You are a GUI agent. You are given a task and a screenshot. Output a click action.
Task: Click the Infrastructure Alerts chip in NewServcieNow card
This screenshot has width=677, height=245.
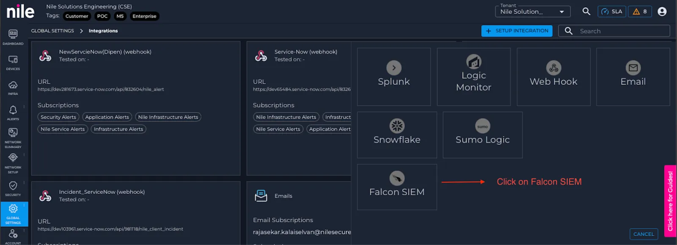[118, 129]
